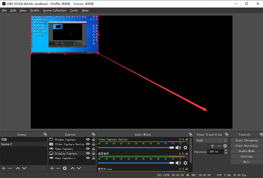
Task: Open the Profile menu
Action: [x=35, y=10]
